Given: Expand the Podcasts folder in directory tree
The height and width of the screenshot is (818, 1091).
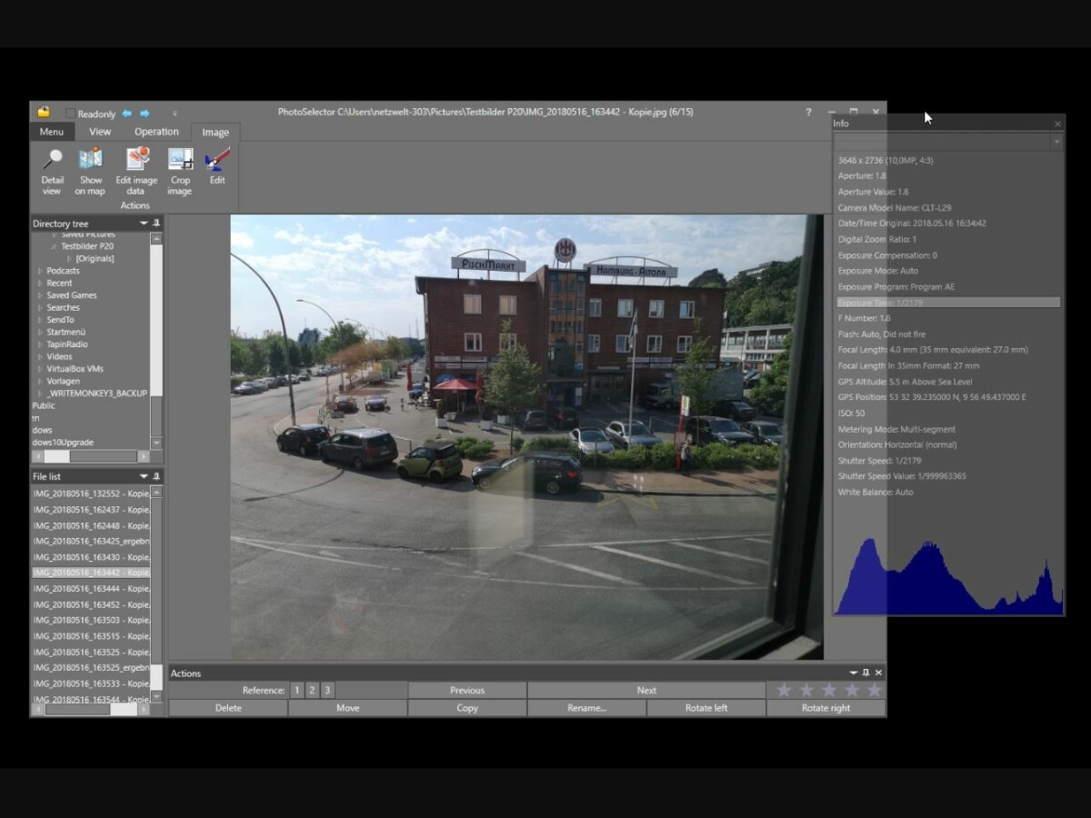Looking at the screenshot, I should coord(39,271).
